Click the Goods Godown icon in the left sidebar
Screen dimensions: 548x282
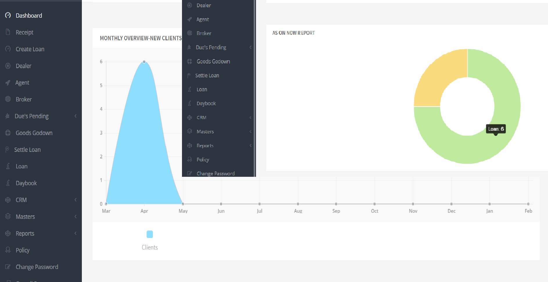[x=8, y=133]
